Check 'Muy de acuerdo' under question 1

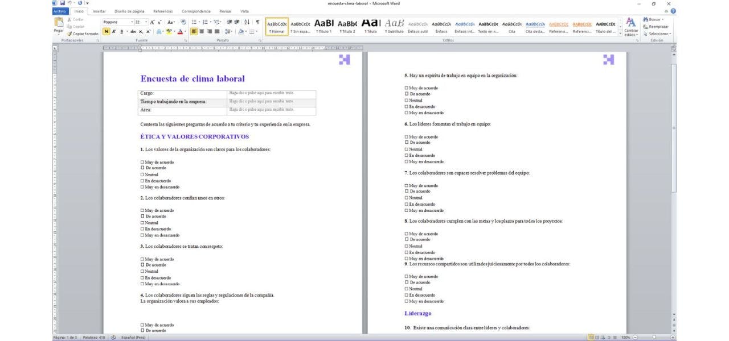point(142,162)
